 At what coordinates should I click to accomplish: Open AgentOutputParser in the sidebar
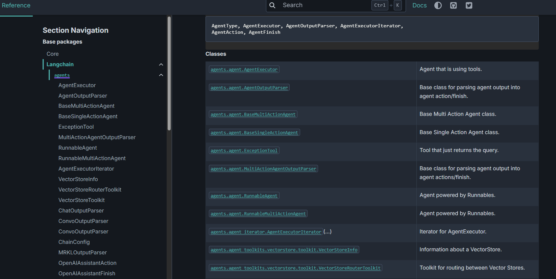click(x=83, y=96)
